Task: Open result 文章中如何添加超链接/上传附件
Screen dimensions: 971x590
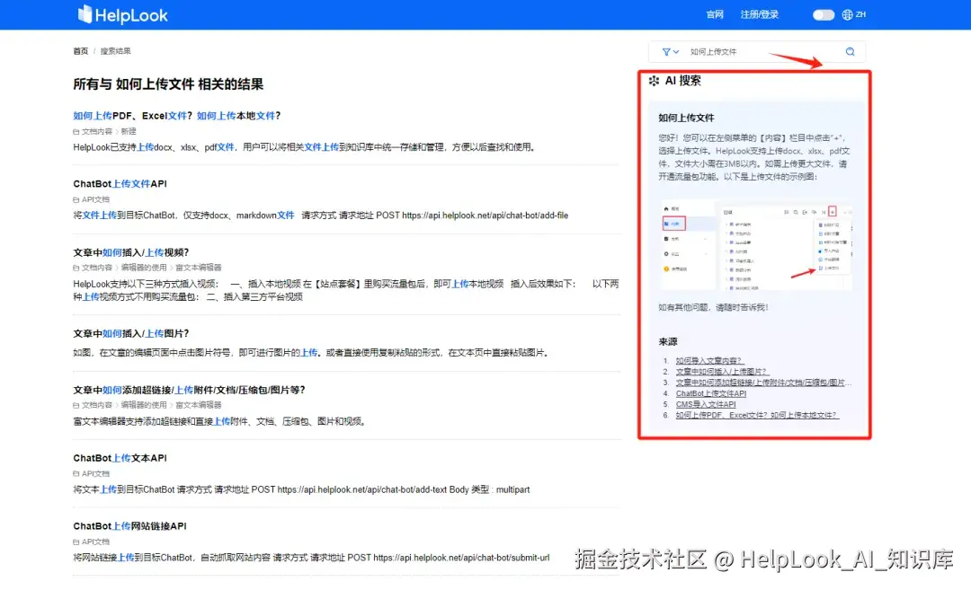Action: click(x=189, y=390)
